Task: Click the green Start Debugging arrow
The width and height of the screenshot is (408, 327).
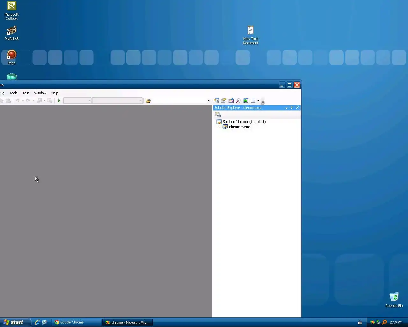Action: pos(59,101)
